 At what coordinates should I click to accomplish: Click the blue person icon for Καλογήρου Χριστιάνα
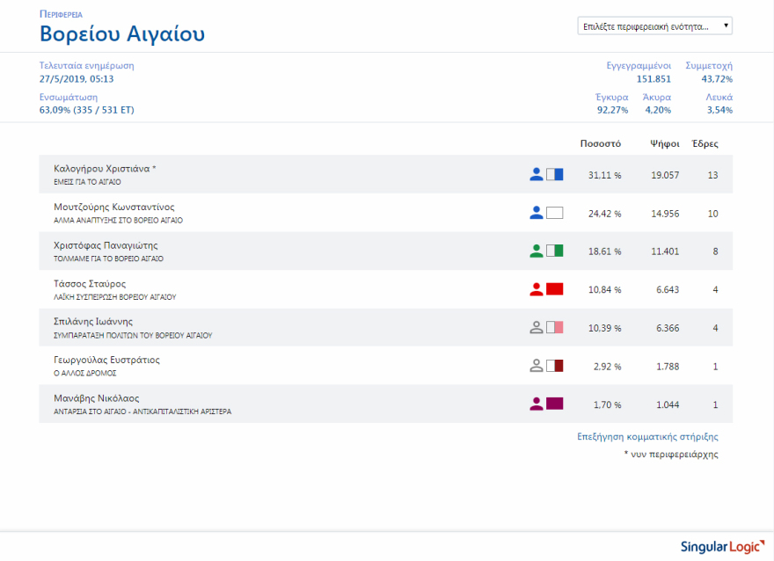pos(537,174)
